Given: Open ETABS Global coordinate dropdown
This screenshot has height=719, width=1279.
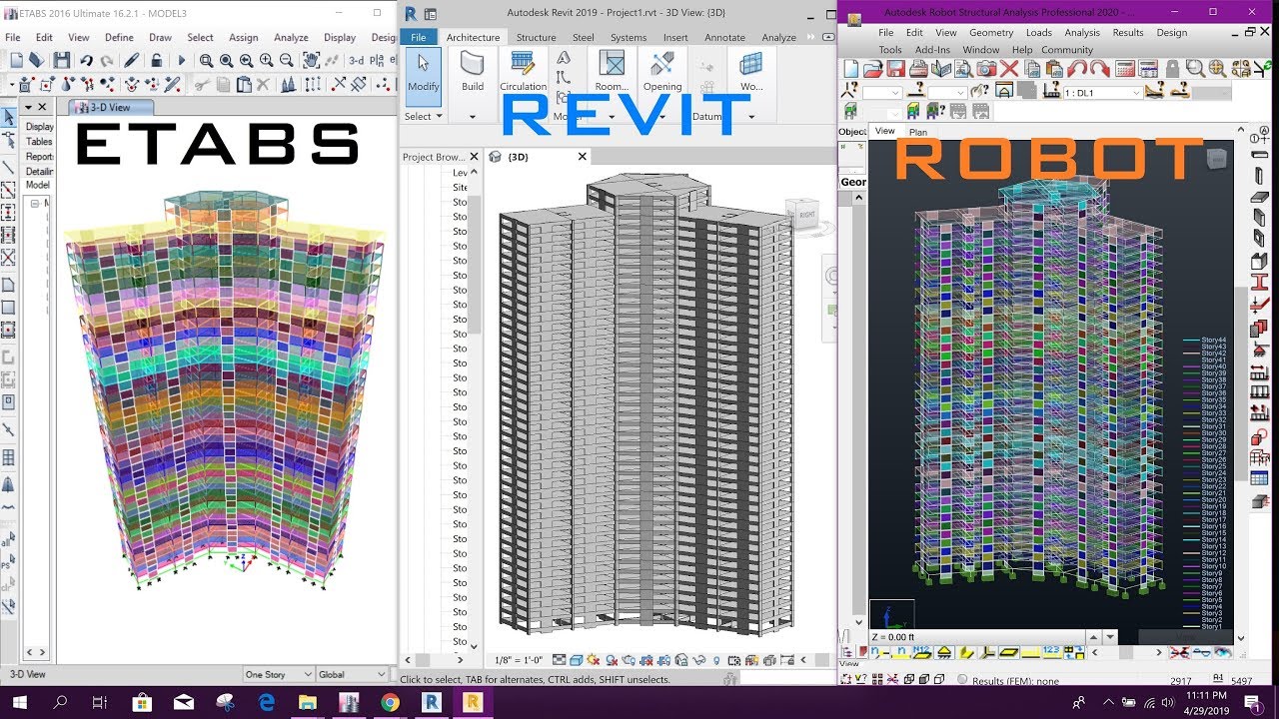Looking at the screenshot, I should [x=352, y=674].
